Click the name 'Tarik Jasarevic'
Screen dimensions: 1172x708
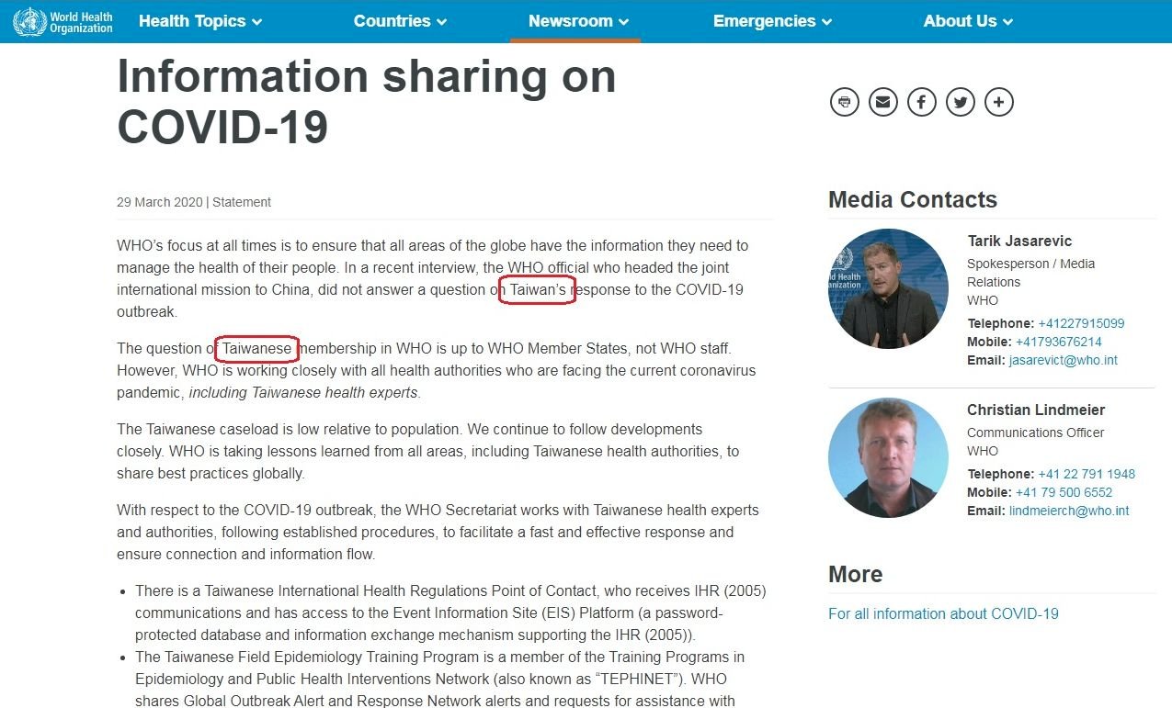coord(1019,241)
